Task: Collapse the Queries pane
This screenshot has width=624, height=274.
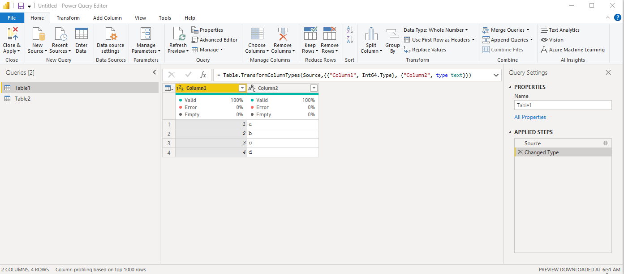Action: (x=155, y=72)
